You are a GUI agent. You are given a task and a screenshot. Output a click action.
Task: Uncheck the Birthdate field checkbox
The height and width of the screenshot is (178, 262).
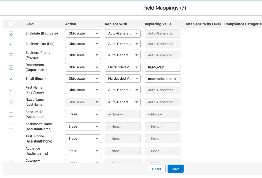tap(11, 34)
